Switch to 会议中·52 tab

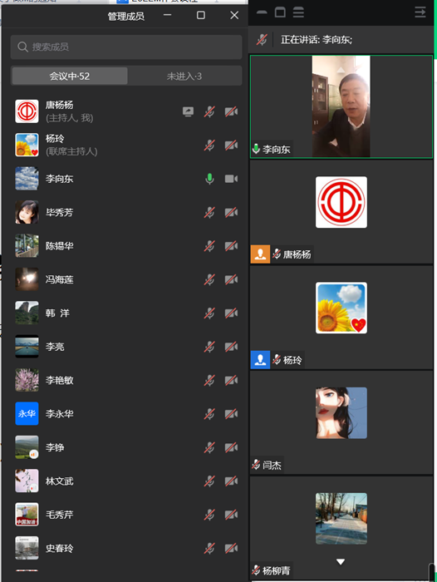[70, 76]
